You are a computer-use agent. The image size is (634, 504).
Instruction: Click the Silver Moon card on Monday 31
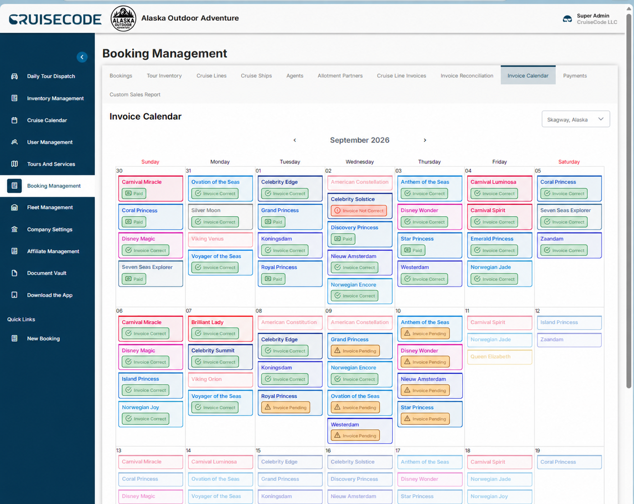click(220, 217)
